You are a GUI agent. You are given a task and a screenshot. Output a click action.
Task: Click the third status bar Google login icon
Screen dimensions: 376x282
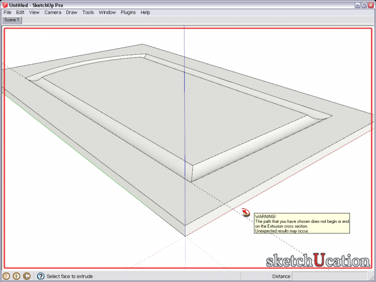[27, 276]
